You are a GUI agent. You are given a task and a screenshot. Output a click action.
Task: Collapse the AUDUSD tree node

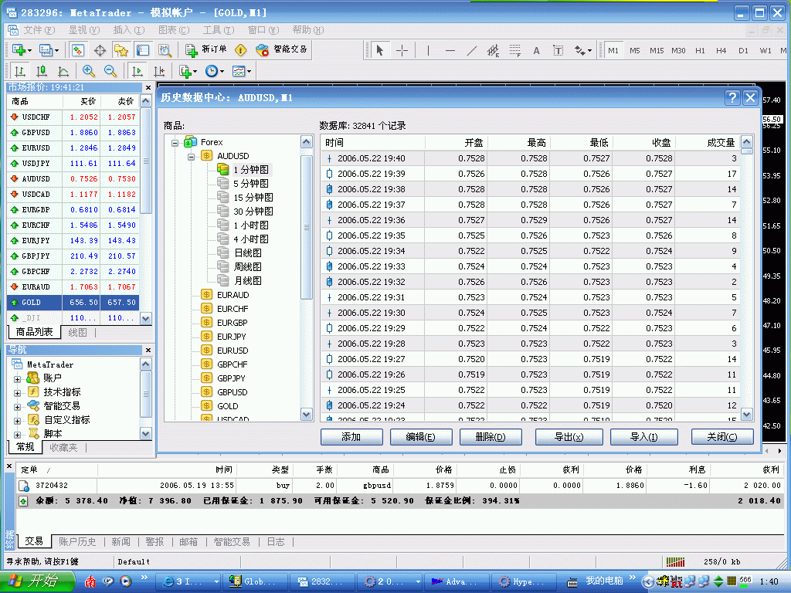[x=192, y=157]
